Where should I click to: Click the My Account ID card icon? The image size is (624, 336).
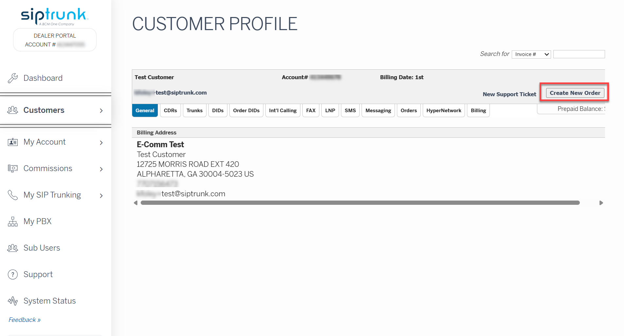13,142
